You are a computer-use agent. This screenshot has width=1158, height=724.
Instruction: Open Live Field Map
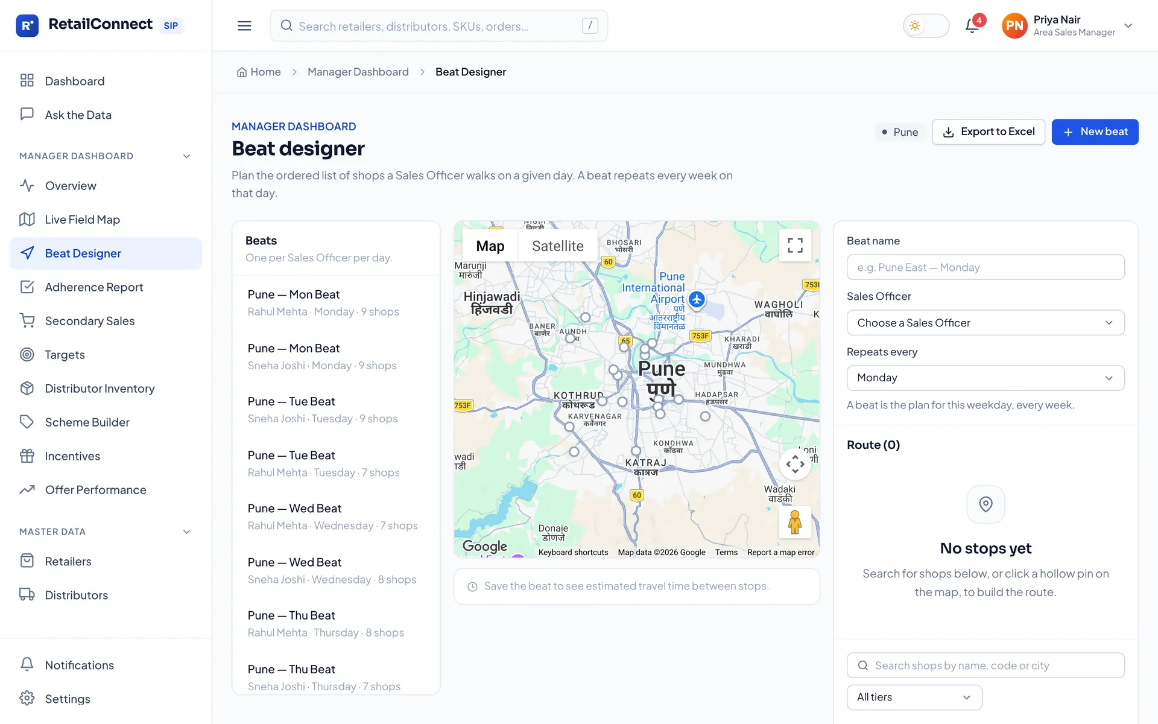click(106, 220)
